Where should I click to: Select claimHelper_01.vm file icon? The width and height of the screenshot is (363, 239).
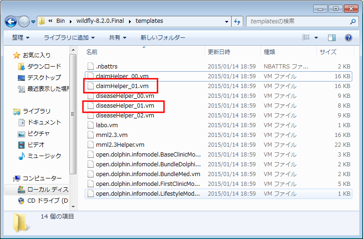point(90,86)
